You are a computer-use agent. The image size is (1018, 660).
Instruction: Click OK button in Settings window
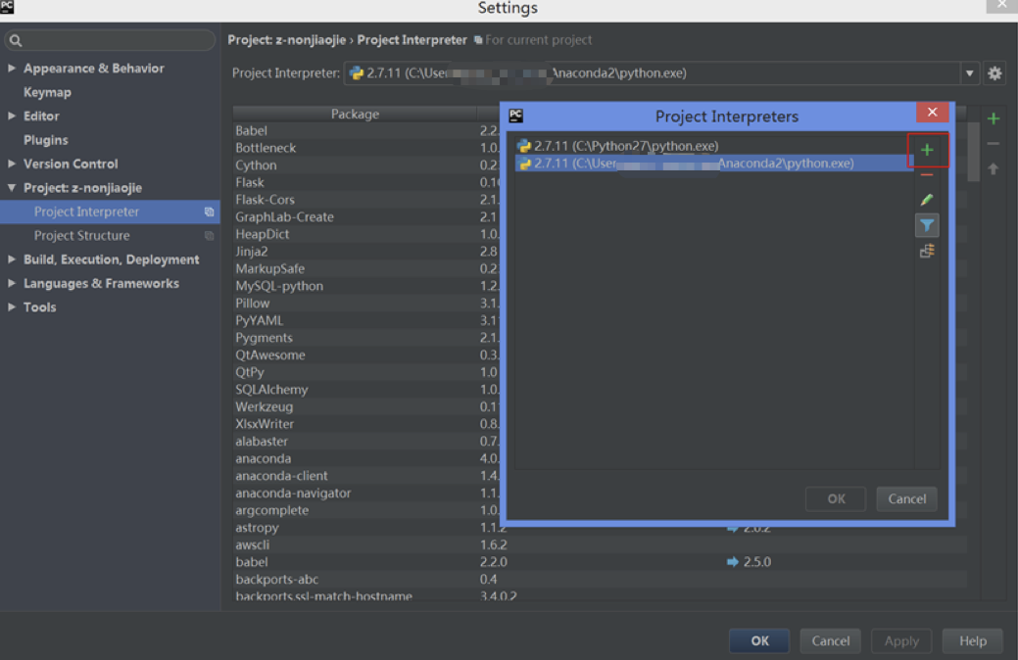point(759,641)
